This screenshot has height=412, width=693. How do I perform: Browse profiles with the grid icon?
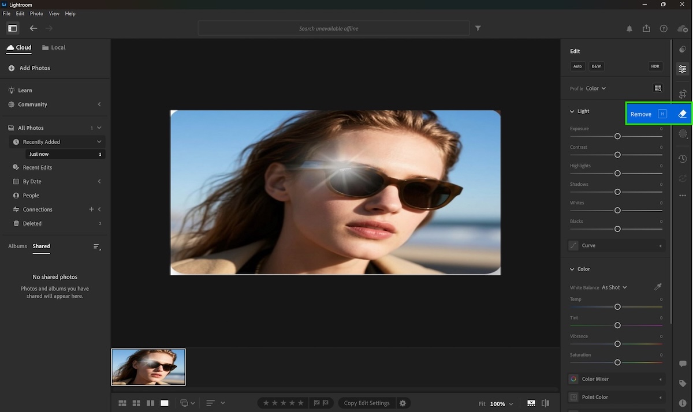click(658, 88)
